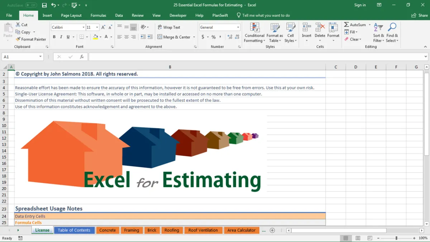
Task: Add a new sheet with the plus icon
Action: (x=272, y=230)
